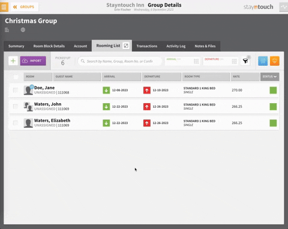Open the Room Block Details tab
The image size is (288, 229).
pyautogui.click(x=49, y=46)
